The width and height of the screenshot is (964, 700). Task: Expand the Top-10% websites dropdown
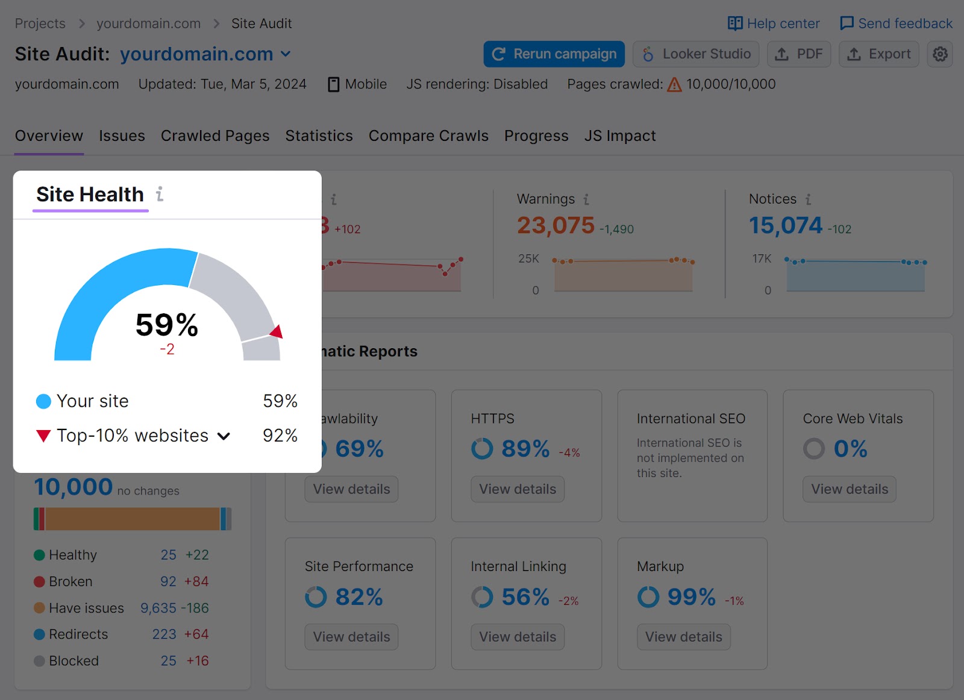point(224,436)
